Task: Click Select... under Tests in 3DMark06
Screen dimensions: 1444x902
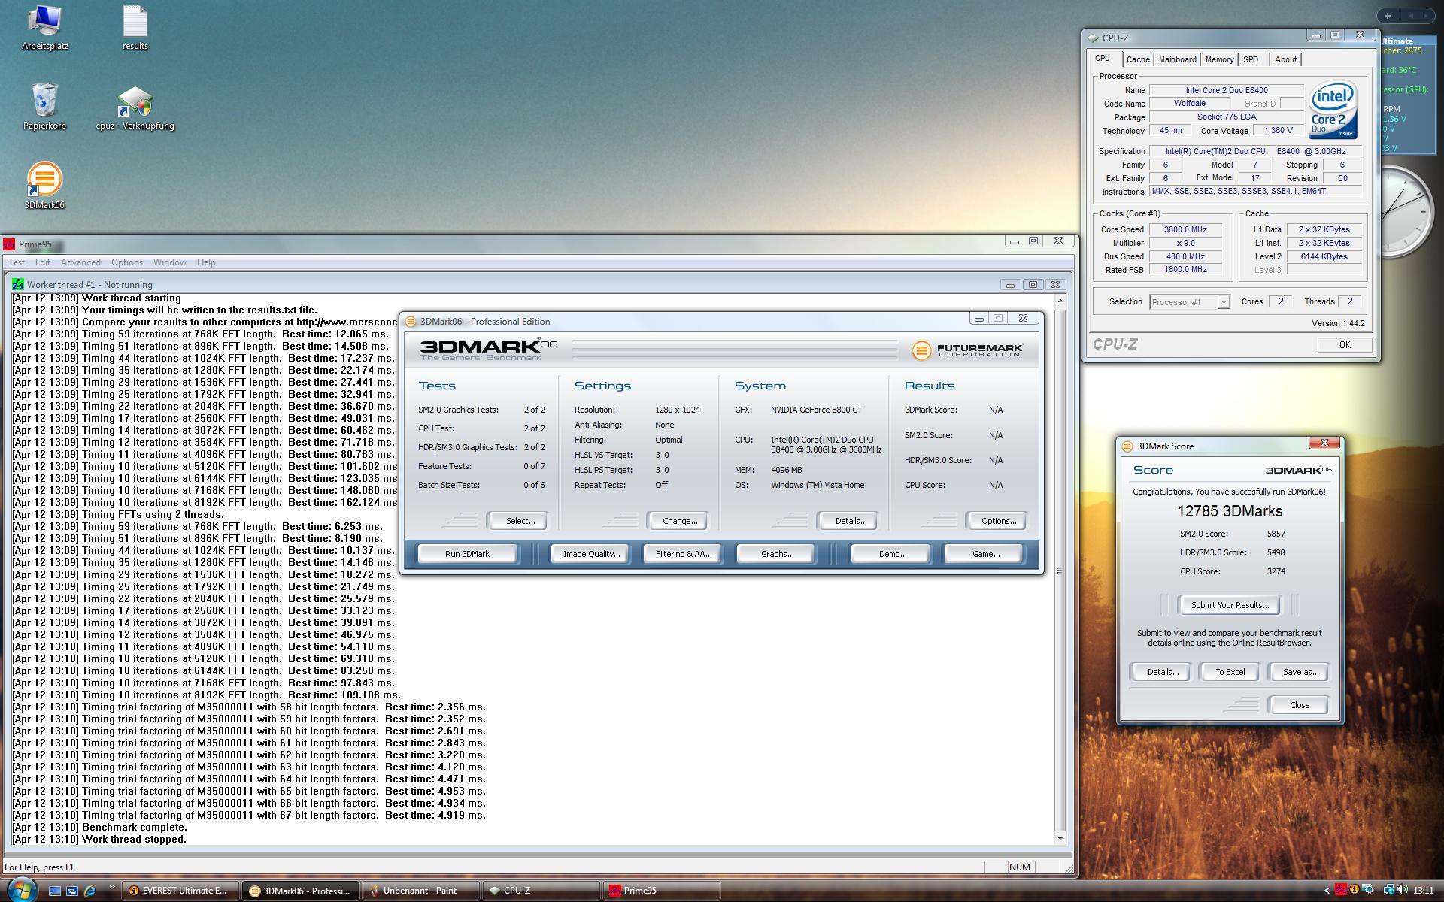Action: (520, 521)
